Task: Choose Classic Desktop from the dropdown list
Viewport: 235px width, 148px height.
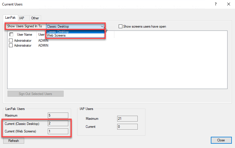Action: click(75, 32)
